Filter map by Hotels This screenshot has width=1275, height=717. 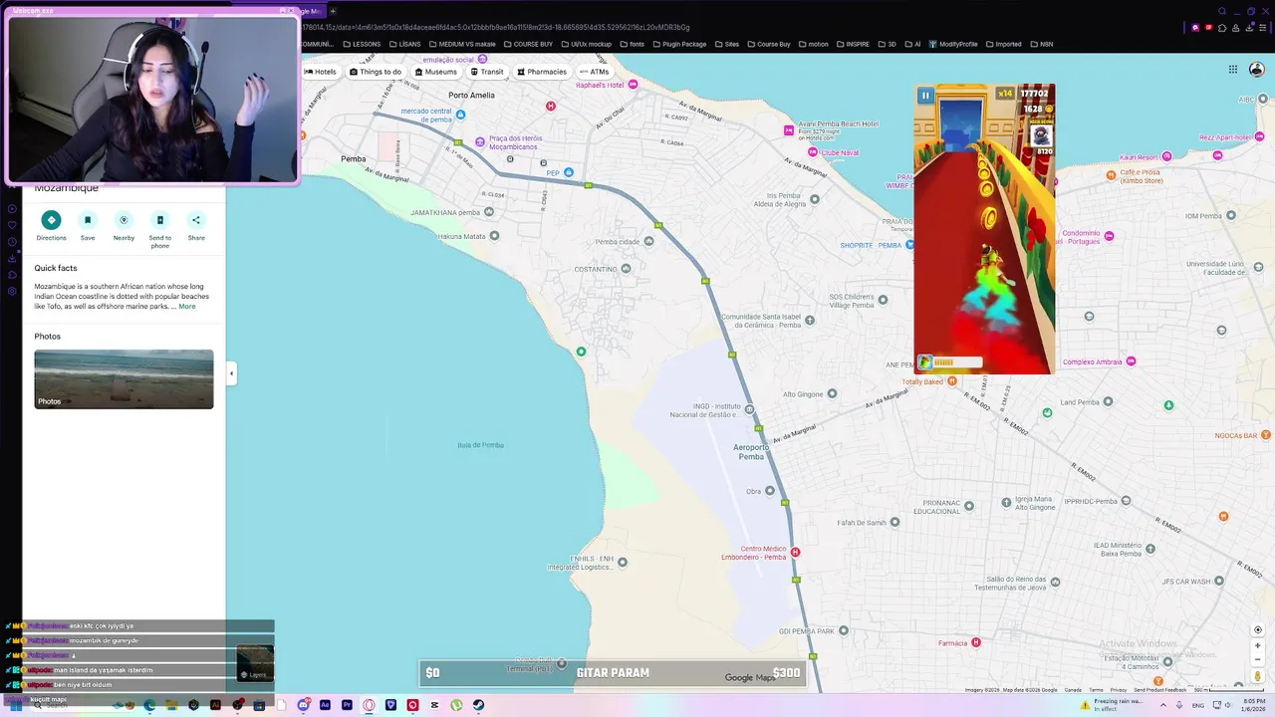click(320, 72)
